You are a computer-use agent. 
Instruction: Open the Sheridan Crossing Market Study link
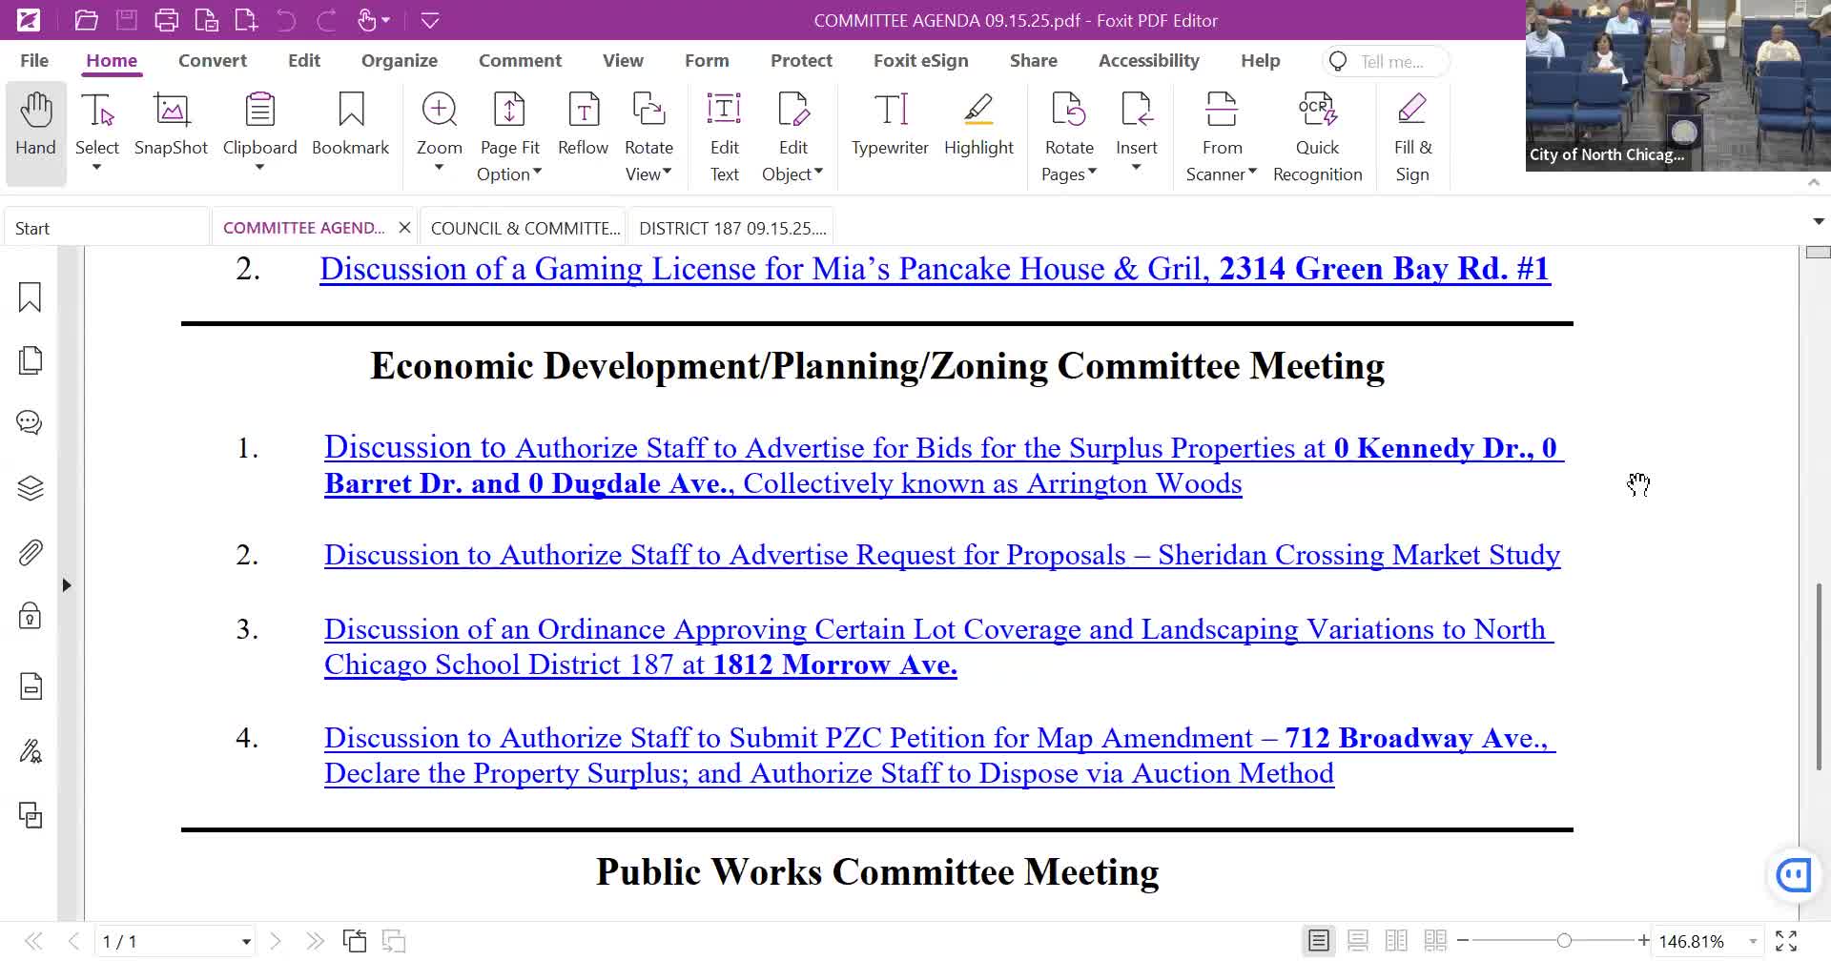click(941, 555)
